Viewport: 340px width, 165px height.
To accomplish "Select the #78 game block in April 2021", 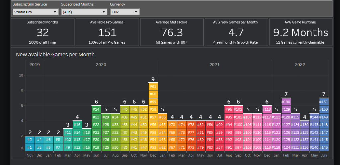I will point(191,125).
